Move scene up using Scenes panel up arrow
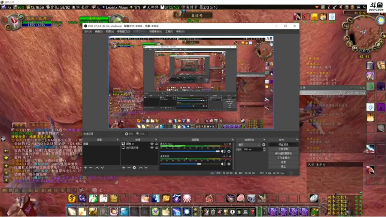 [x=97, y=167]
